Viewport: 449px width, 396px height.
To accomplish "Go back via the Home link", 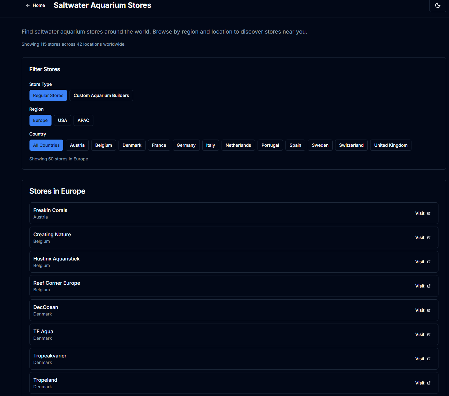I will pyautogui.click(x=39, y=5).
